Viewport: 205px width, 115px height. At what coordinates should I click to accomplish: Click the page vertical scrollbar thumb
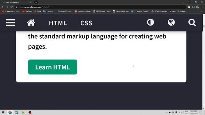coord(204,27)
